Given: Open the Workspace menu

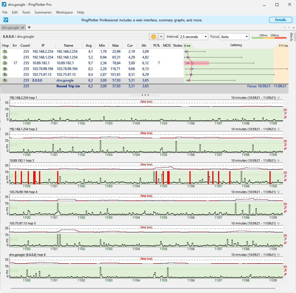Looking at the screenshot, I should click(64, 12).
